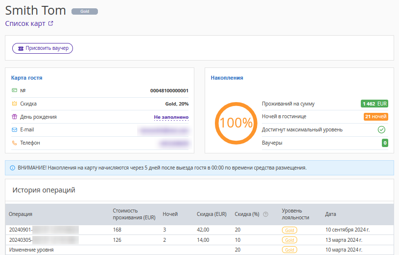Click the Операция column header

[21, 214]
